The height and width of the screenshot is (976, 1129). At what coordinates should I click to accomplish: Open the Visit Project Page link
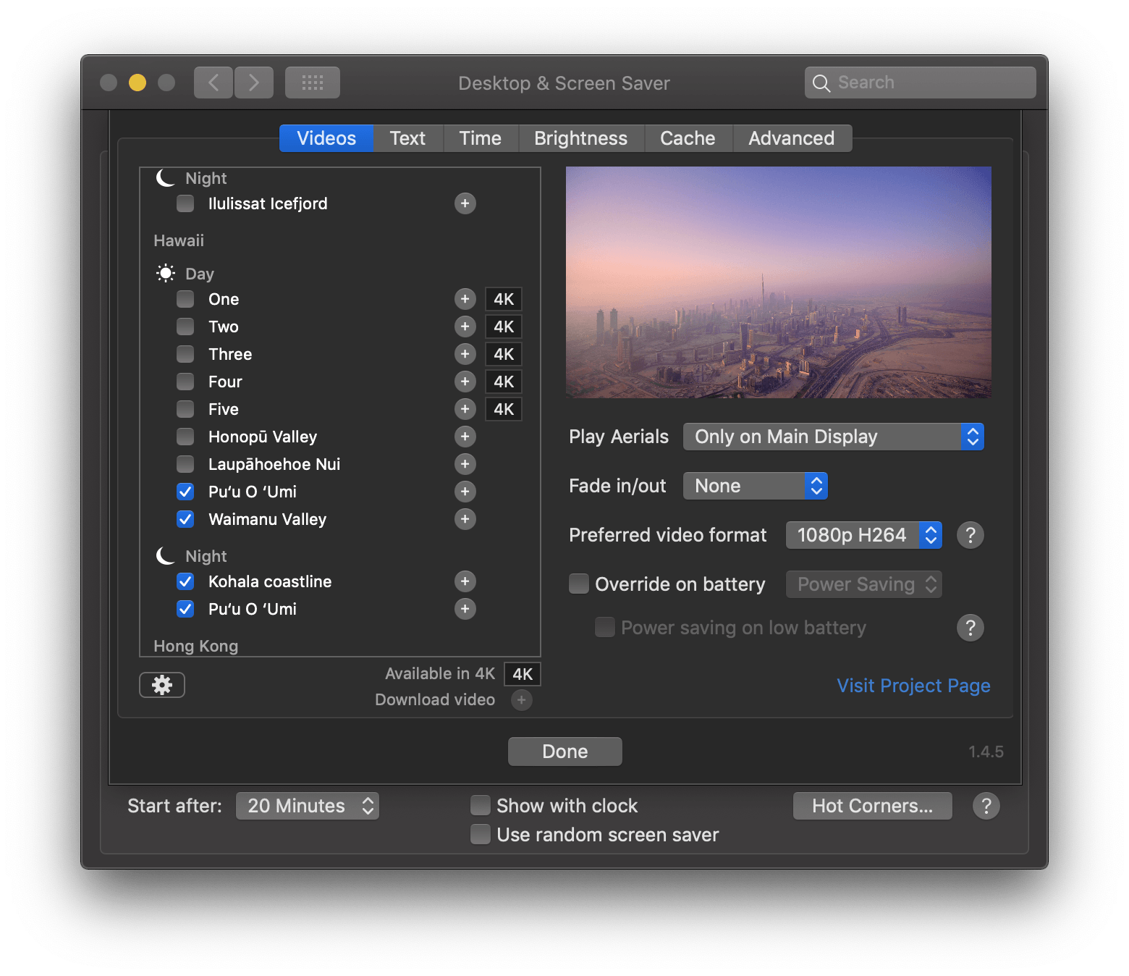(913, 686)
